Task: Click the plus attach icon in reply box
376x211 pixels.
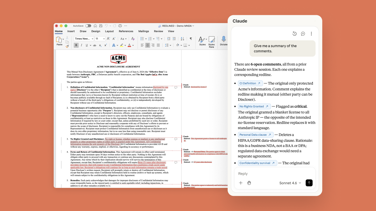Action: 241,183
